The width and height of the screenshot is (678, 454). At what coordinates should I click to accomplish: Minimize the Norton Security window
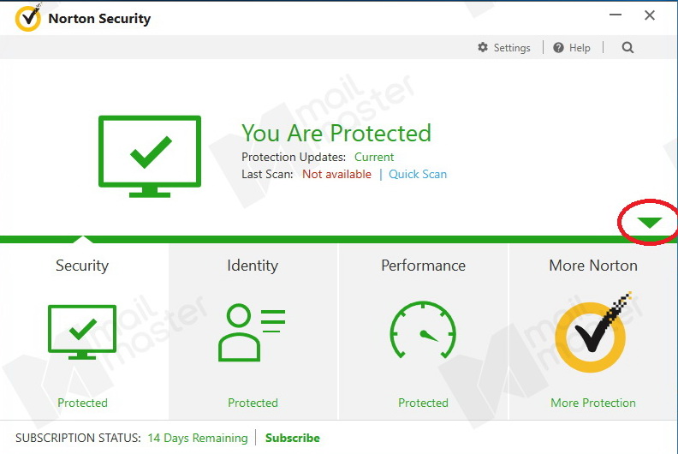pyautogui.click(x=616, y=15)
